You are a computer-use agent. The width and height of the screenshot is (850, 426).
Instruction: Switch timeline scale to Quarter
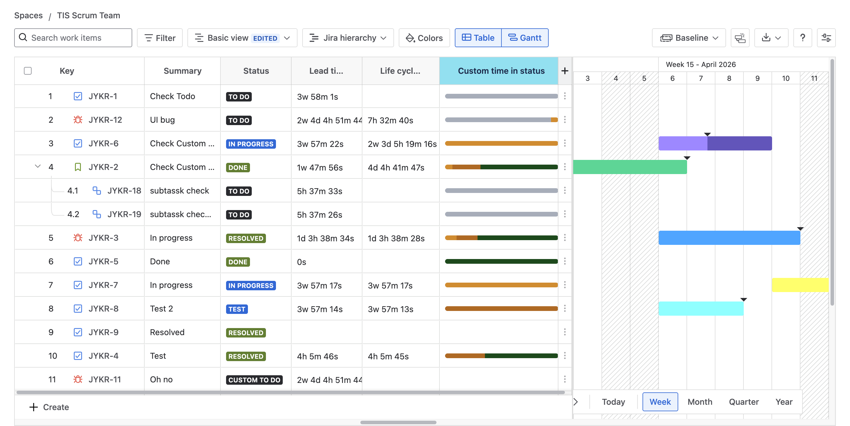coord(743,402)
